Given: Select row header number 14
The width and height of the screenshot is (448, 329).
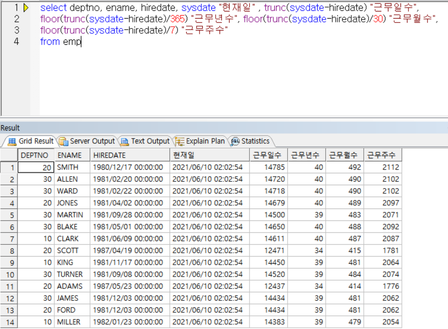Looking at the screenshot, I should pos(9,322).
